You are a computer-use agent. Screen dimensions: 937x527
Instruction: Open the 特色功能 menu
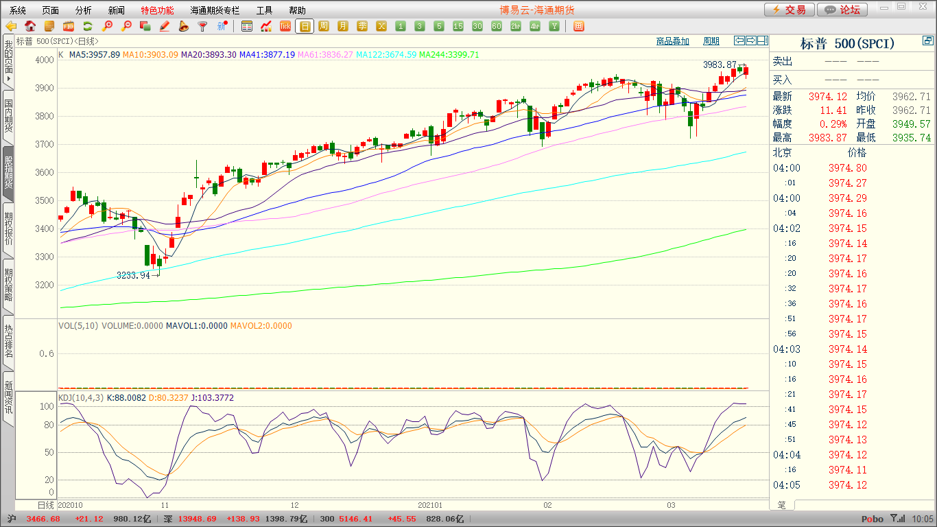[157, 10]
